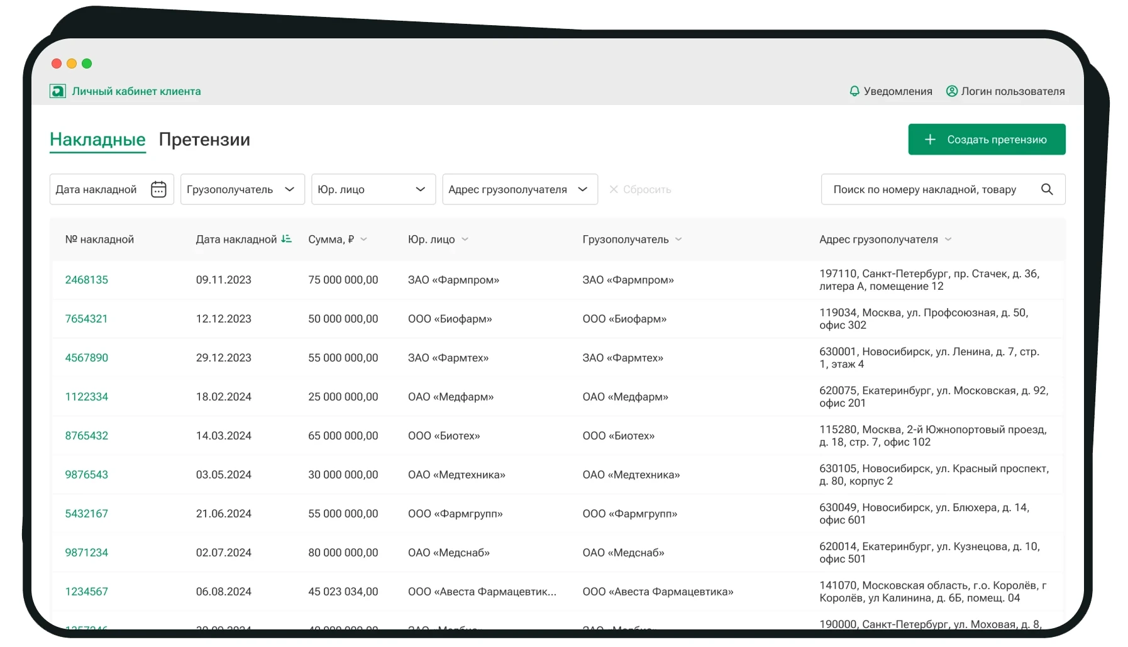
Task: Click the plus icon on Создать претензию
Action: (931, 140)
